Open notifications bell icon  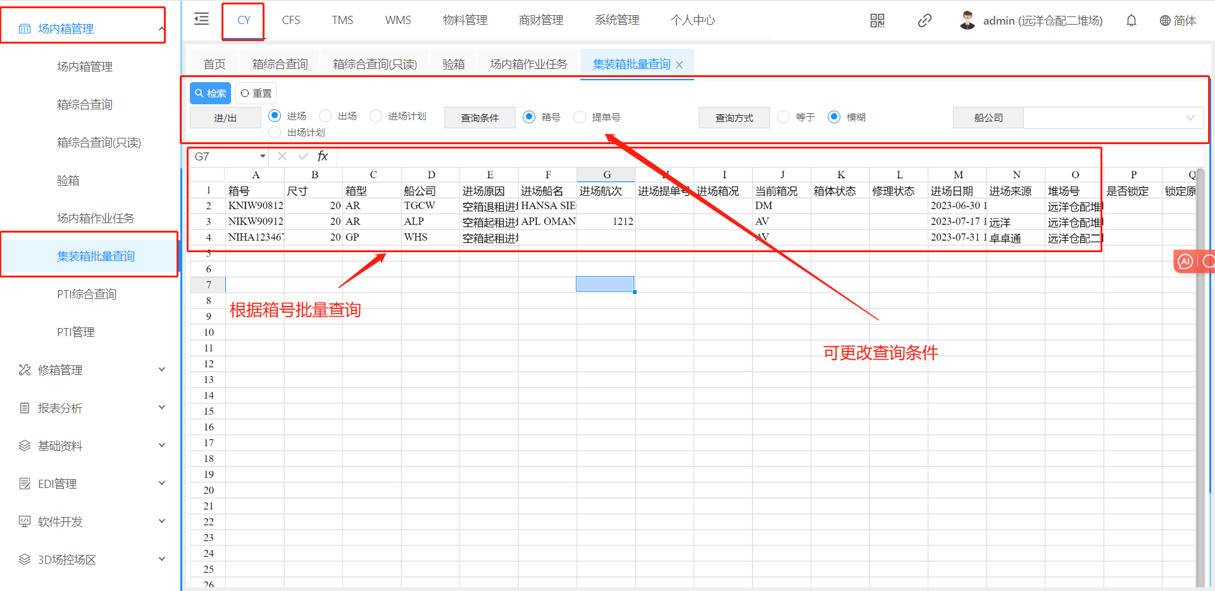[x=1131, y=21]
